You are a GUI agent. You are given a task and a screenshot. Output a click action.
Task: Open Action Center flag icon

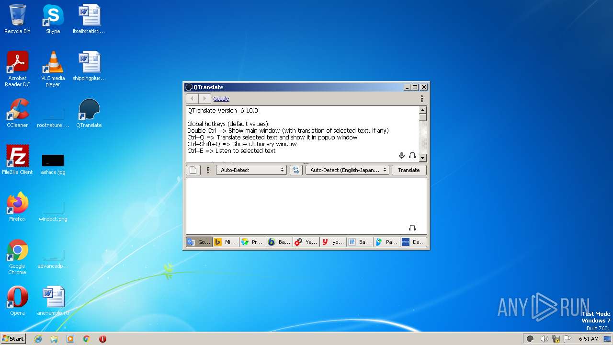[568, 339]
